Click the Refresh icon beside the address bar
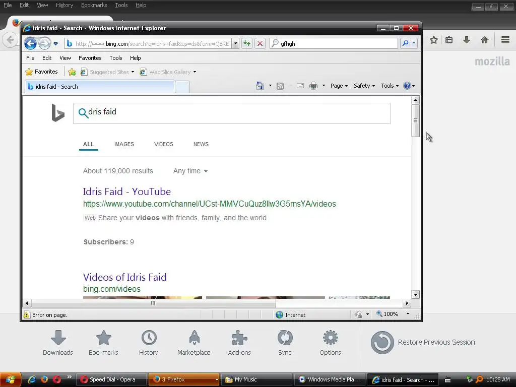The height and width of the screenshot is (387, 516). point(247,43)
